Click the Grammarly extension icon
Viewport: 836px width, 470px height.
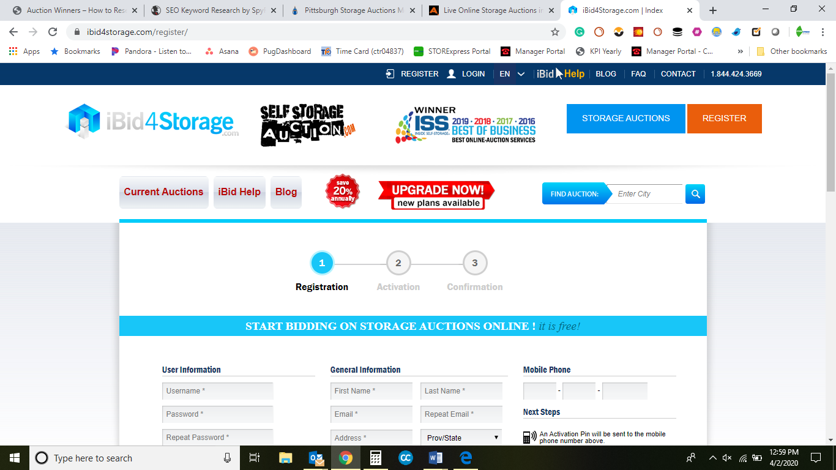[x=580, y=32]
